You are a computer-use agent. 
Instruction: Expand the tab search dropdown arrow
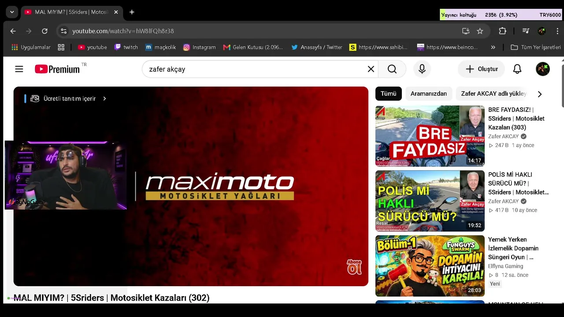12,12
